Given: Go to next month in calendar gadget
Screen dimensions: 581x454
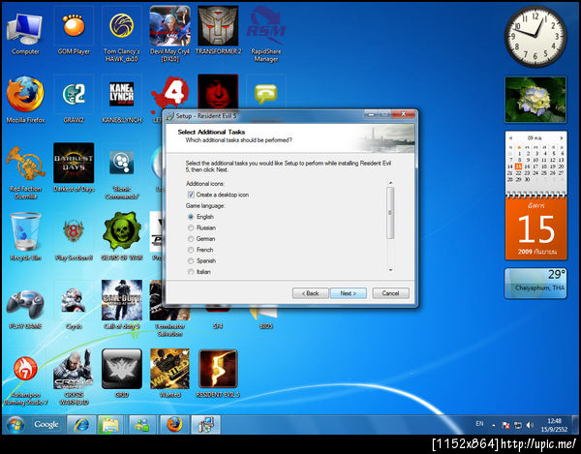Looking at the screenshot, I should [x=562, y=138].
